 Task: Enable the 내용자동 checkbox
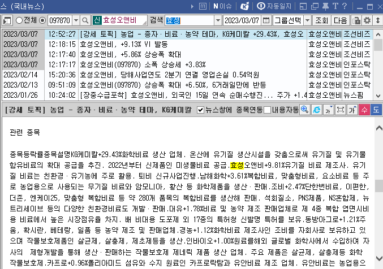268,110
